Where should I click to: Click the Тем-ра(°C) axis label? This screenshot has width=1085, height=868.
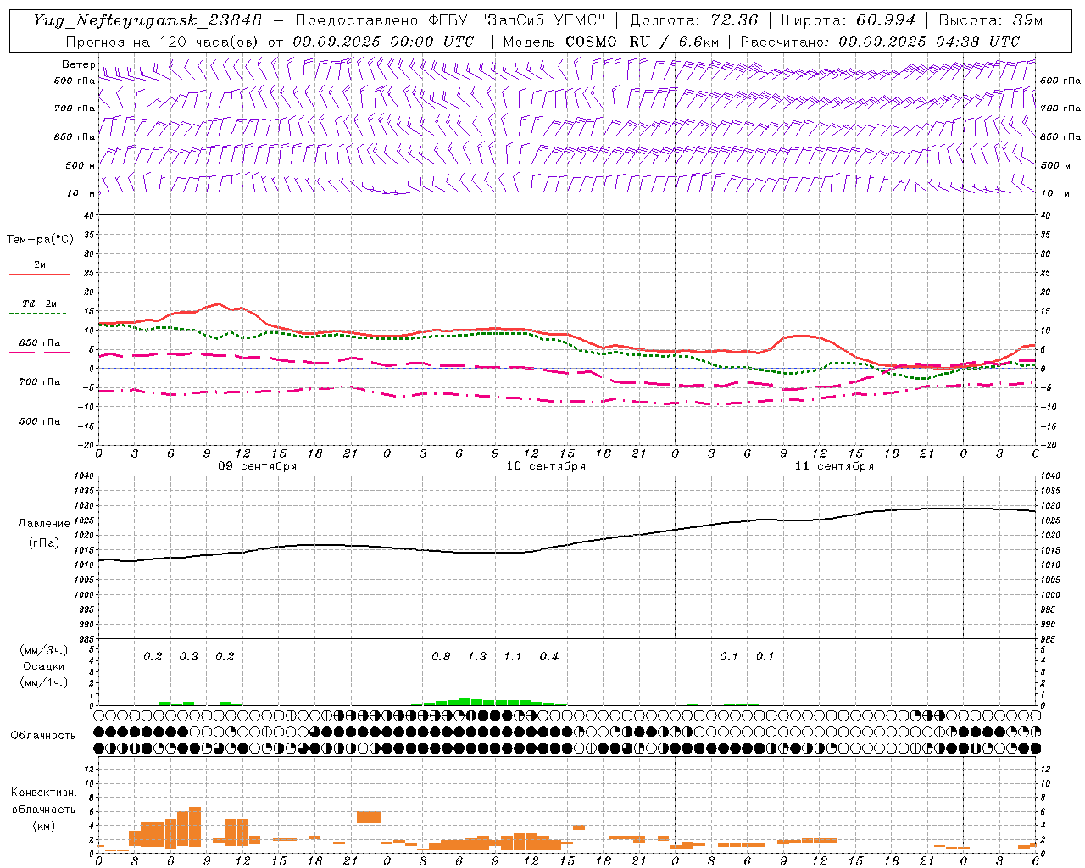pyautogui.click(x=40, y=240)
